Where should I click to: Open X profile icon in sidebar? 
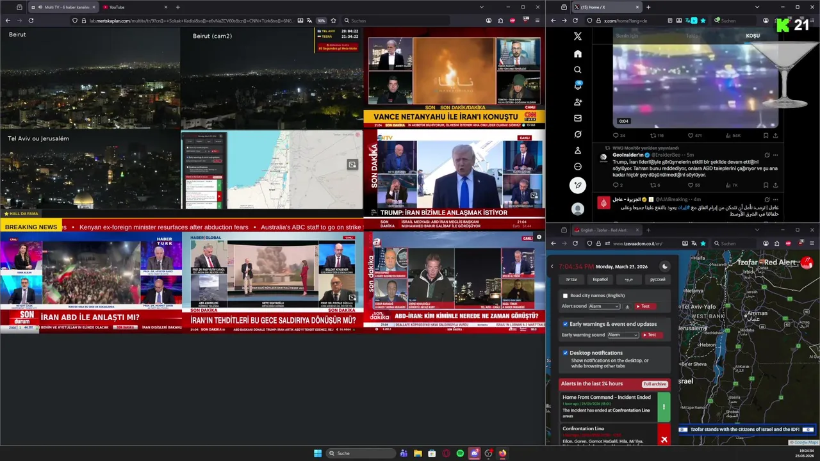coord(578,150)
